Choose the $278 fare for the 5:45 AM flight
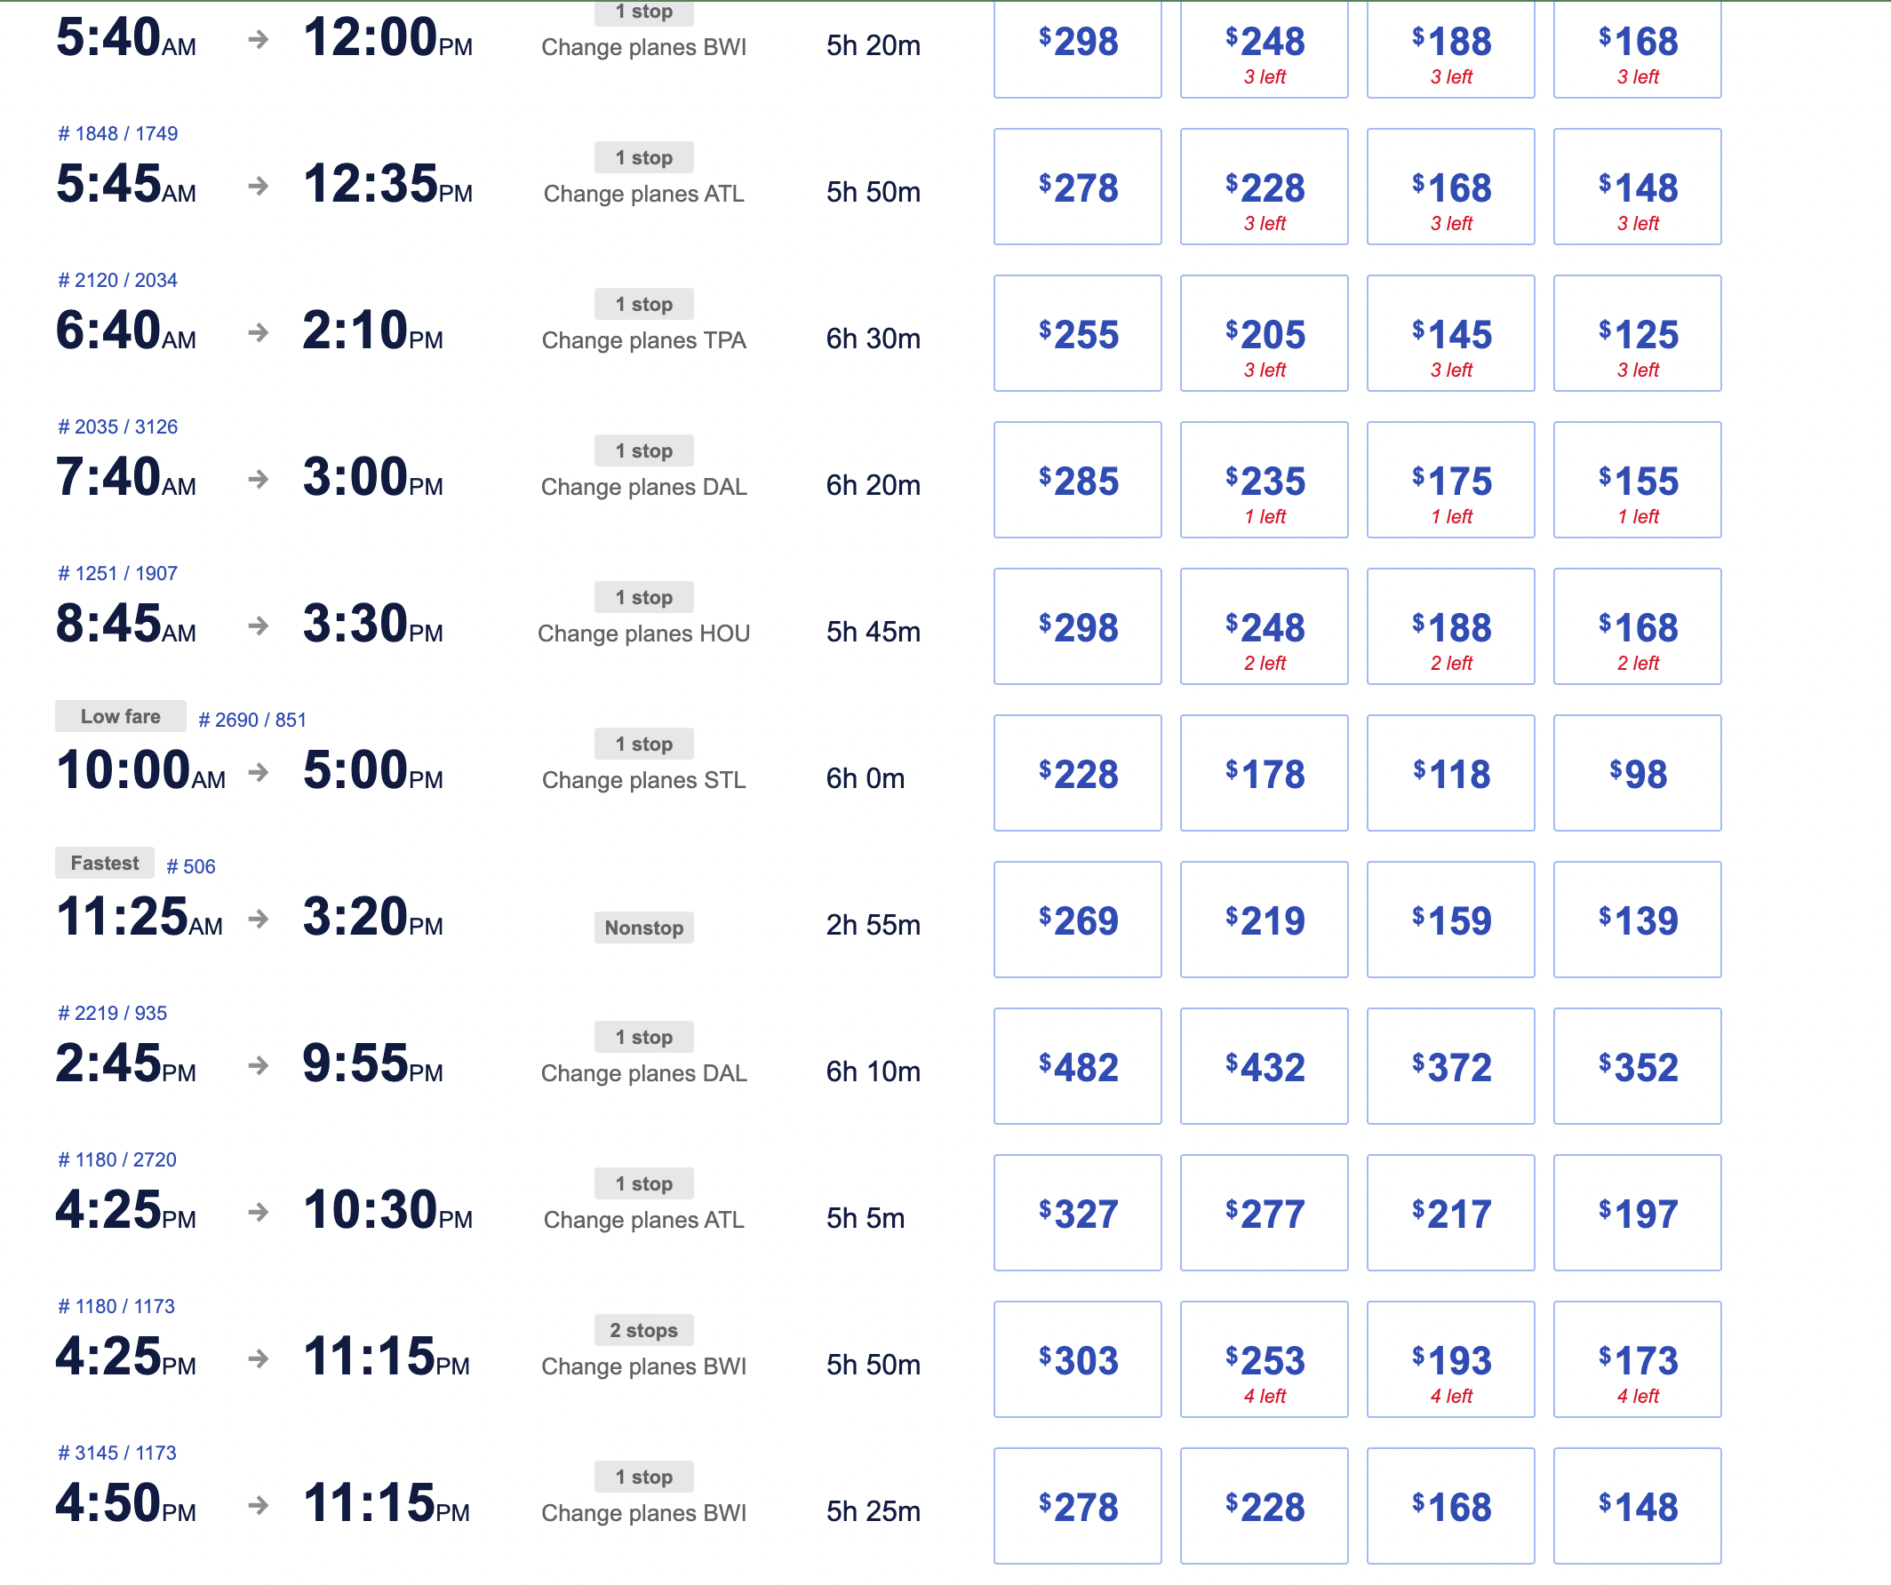 [x=1077, y=187]
